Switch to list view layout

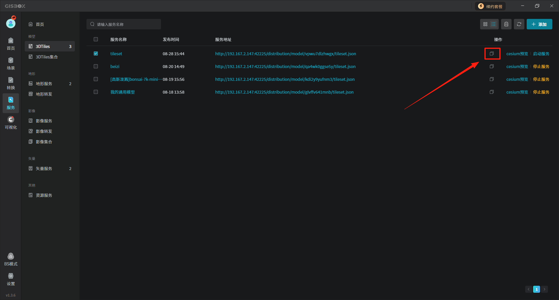click(493, 24)
